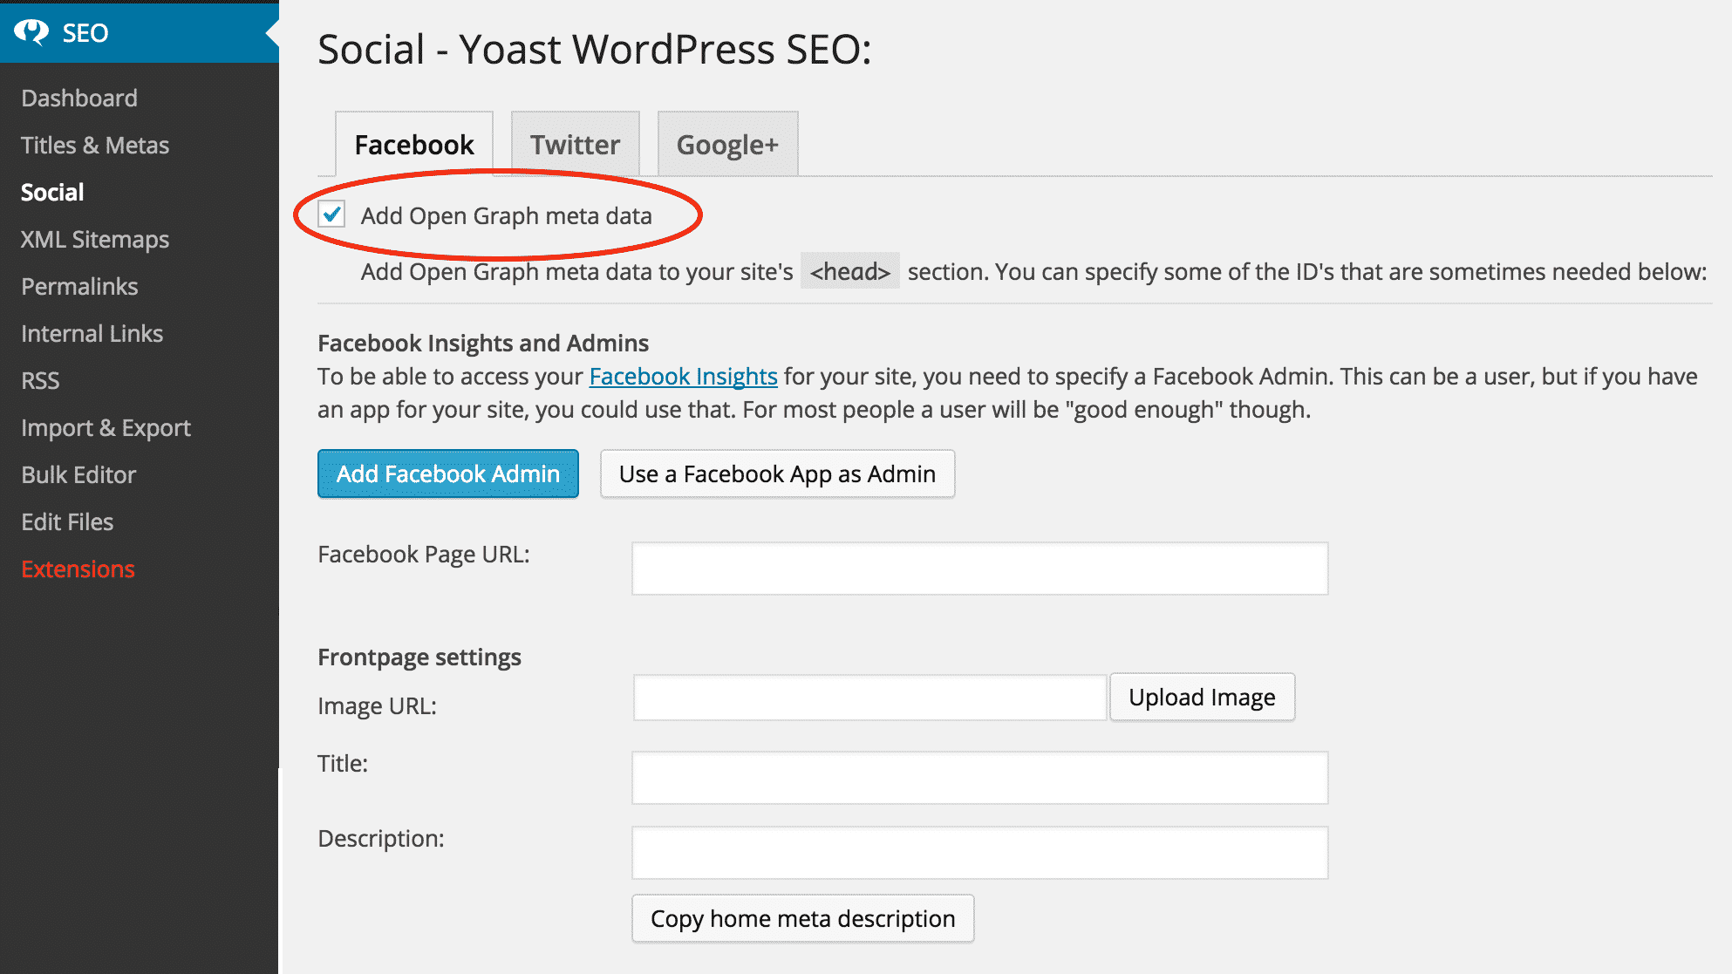Open the SEO menu header
This screenshot has height=974, width=1732.
click(x=140, y=32)
